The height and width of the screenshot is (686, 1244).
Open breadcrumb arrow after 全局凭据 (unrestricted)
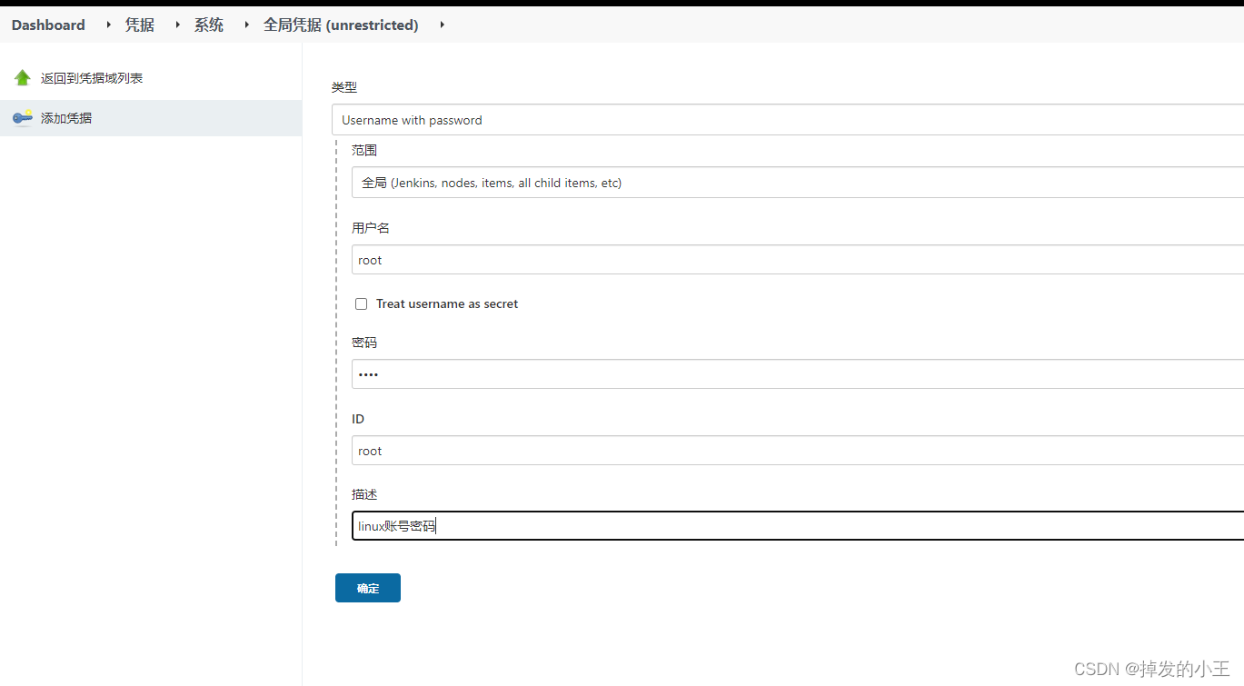click(442, 25)
